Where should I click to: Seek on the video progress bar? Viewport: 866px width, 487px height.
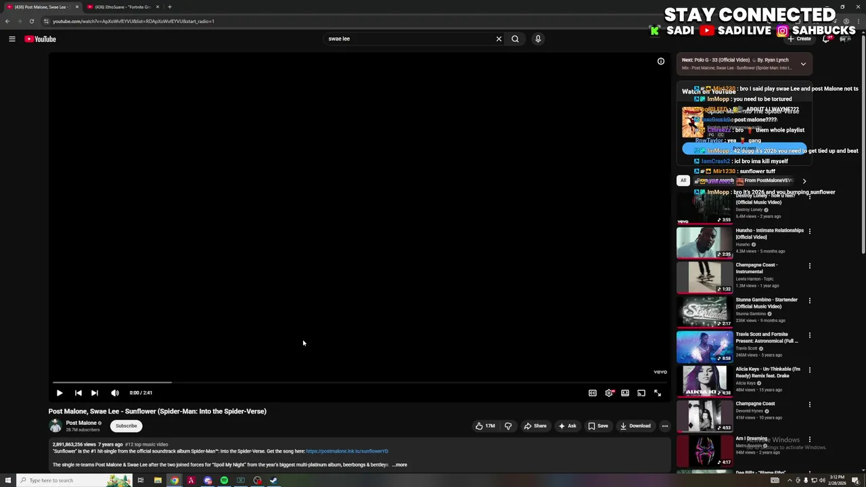(359, 382)
